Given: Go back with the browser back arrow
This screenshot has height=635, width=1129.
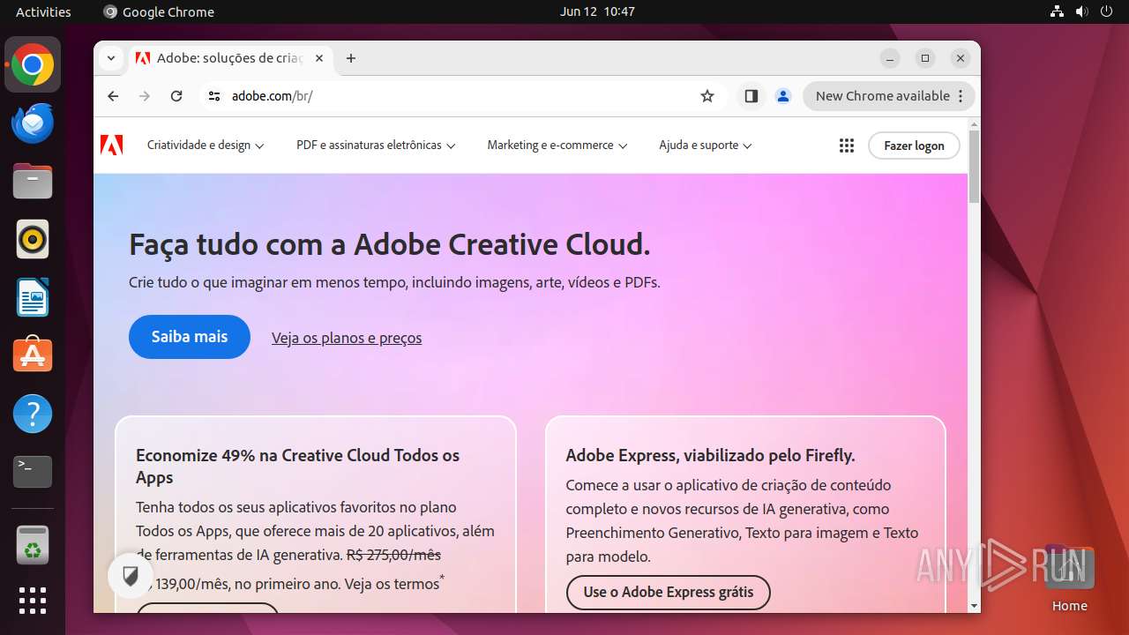Looking at the screenshot, I should coord(113,96).
